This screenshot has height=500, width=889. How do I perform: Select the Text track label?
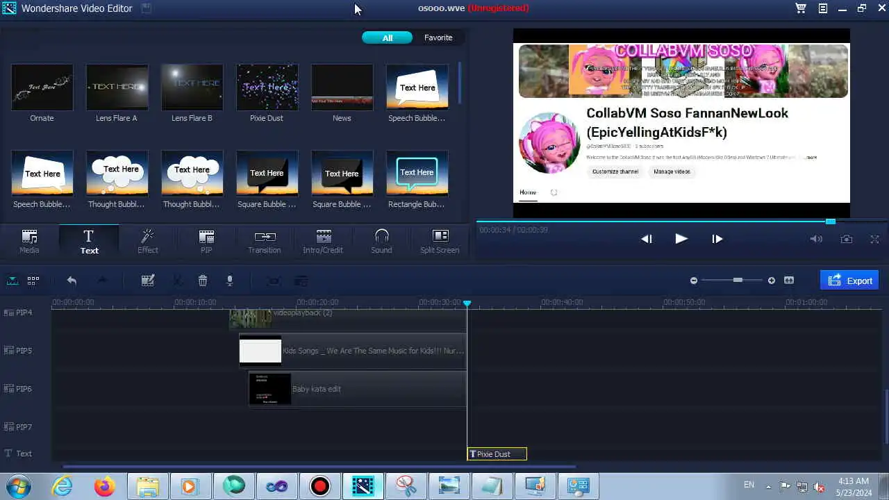click(x=19, y=453)
